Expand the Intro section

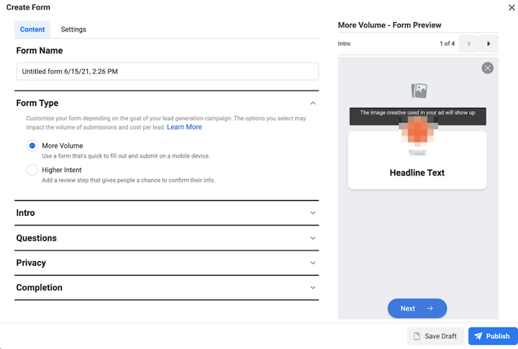[x=166, y=213]
